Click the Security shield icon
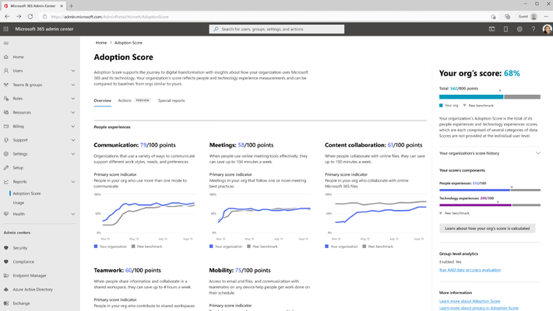This screenshot has height=311, width=553. (x=6, y=247)
